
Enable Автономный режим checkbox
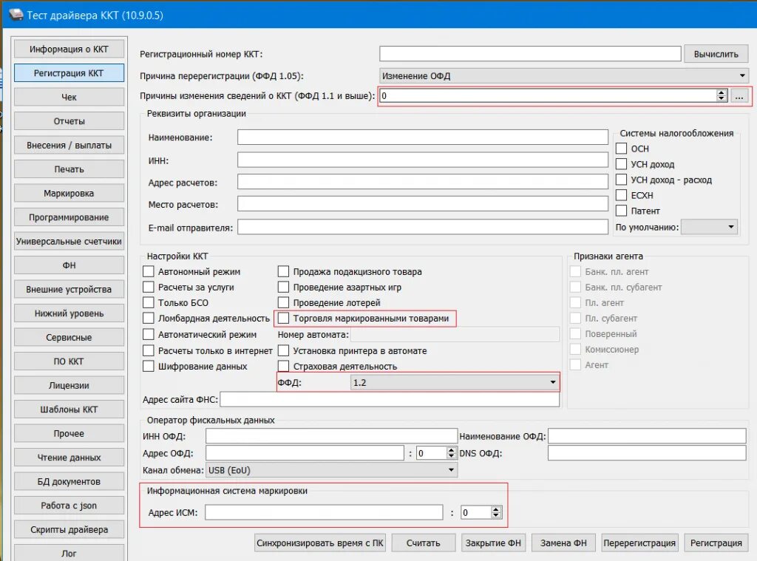coord(149,271)
